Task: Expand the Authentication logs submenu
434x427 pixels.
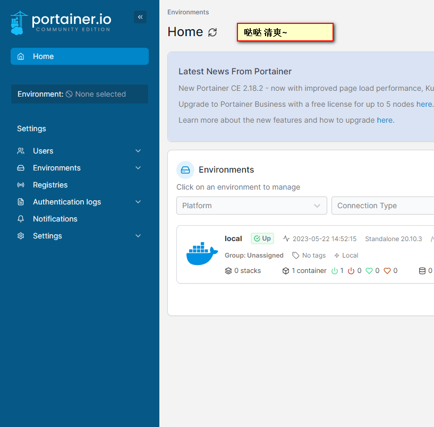Action: (138, 202)
